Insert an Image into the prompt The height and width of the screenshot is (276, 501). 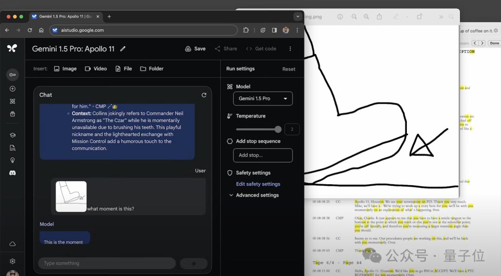[65, 69]
